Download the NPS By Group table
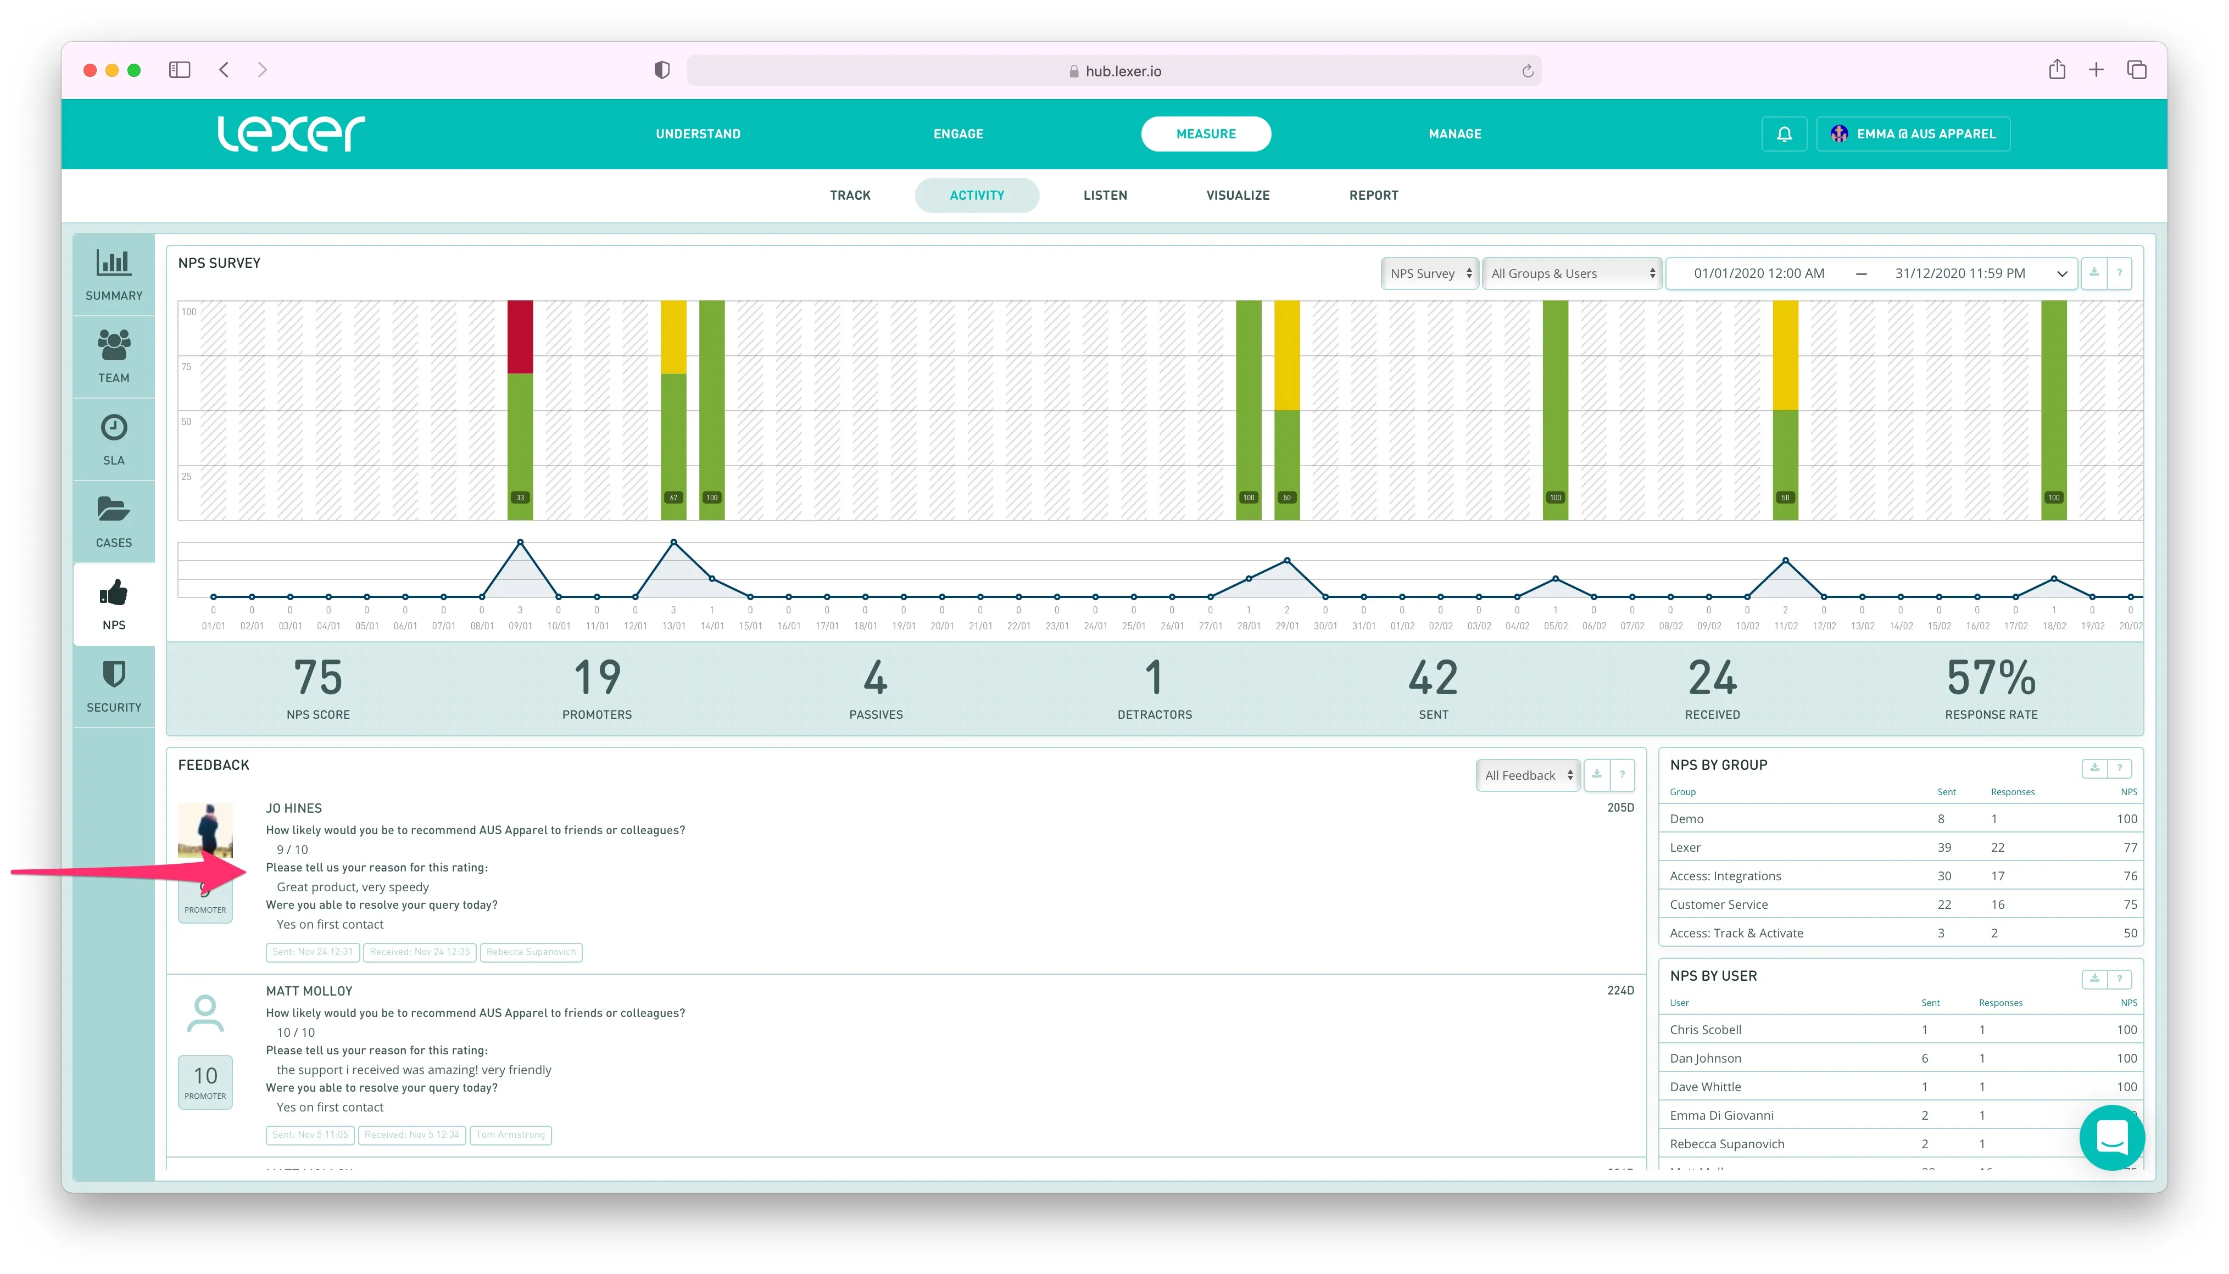 [x=2093, y=767]
